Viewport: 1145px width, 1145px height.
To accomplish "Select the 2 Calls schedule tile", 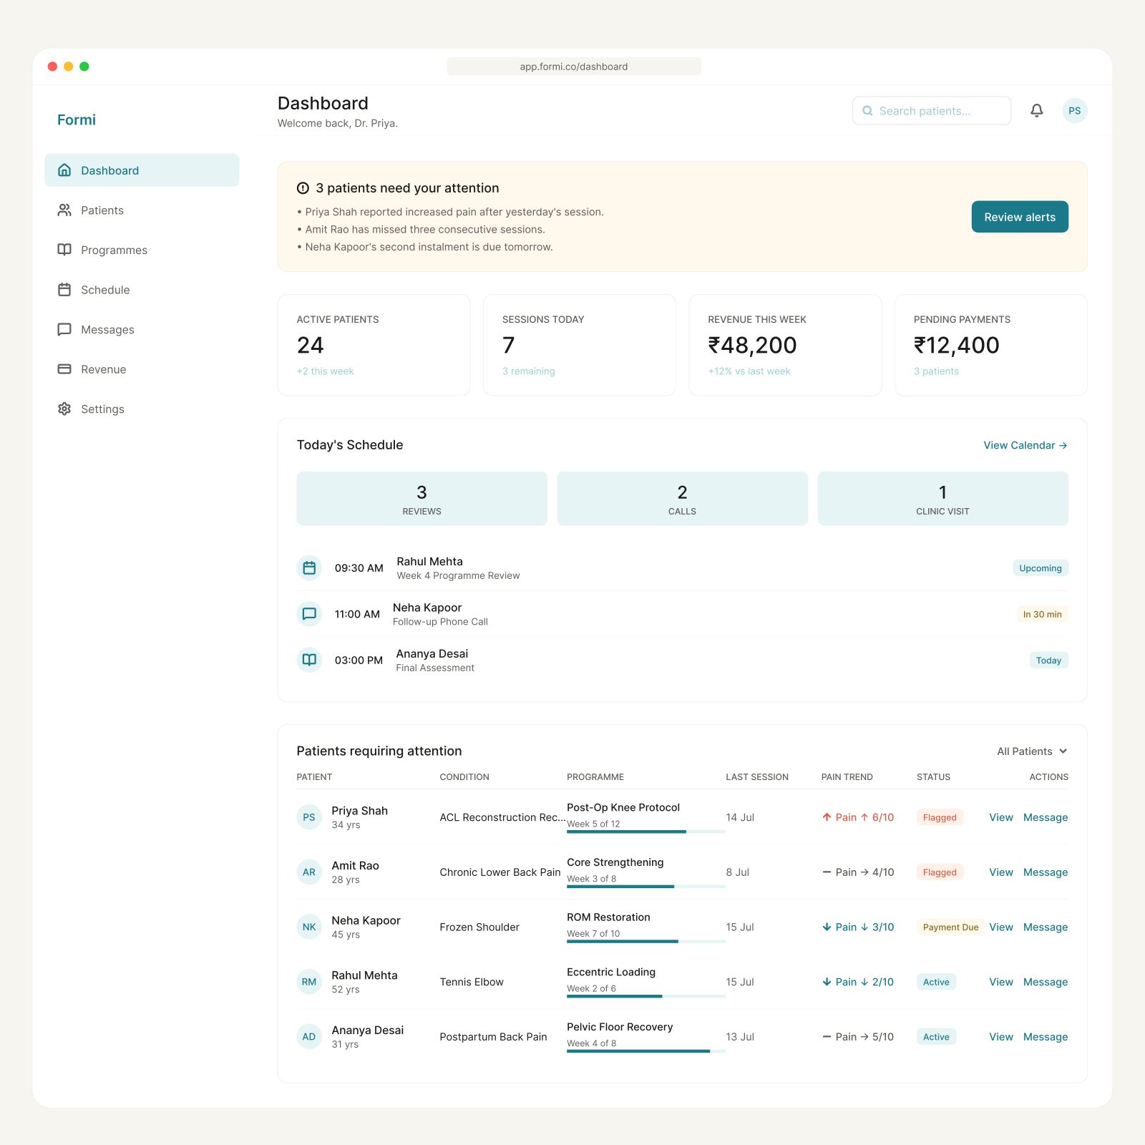I will 682,498.
